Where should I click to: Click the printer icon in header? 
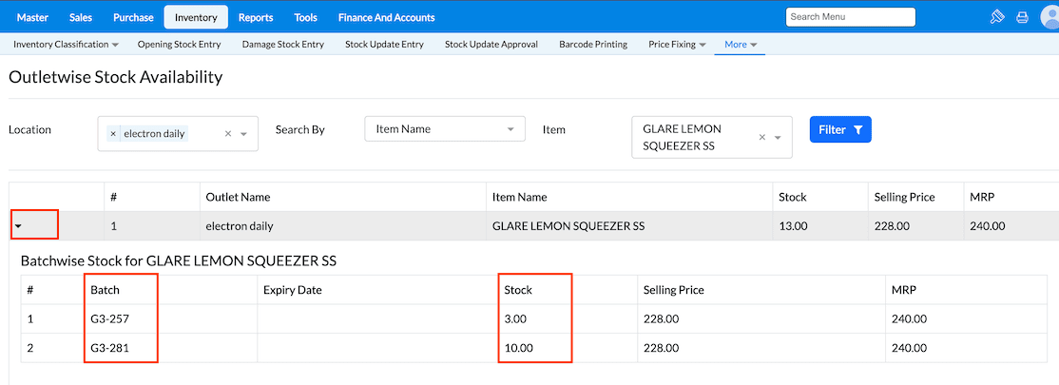pyautogui.click(x=1023, y=17)
